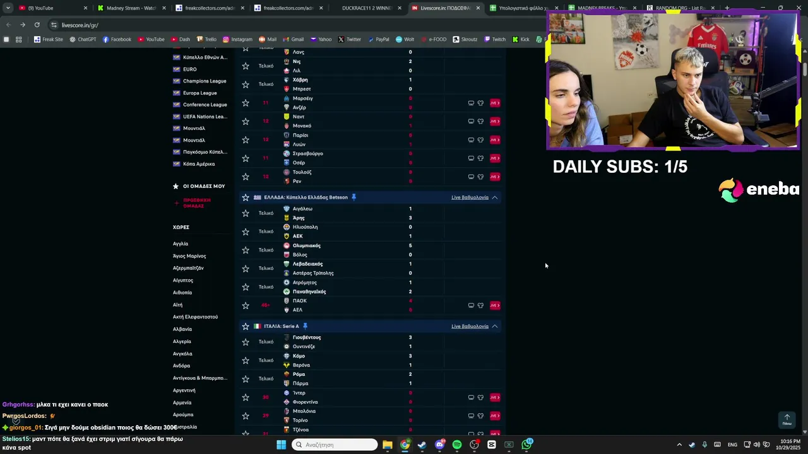Click Live Βαθμολογία link for Serie A
Screen dimensions: 808x454
click(x=470, y=326)
